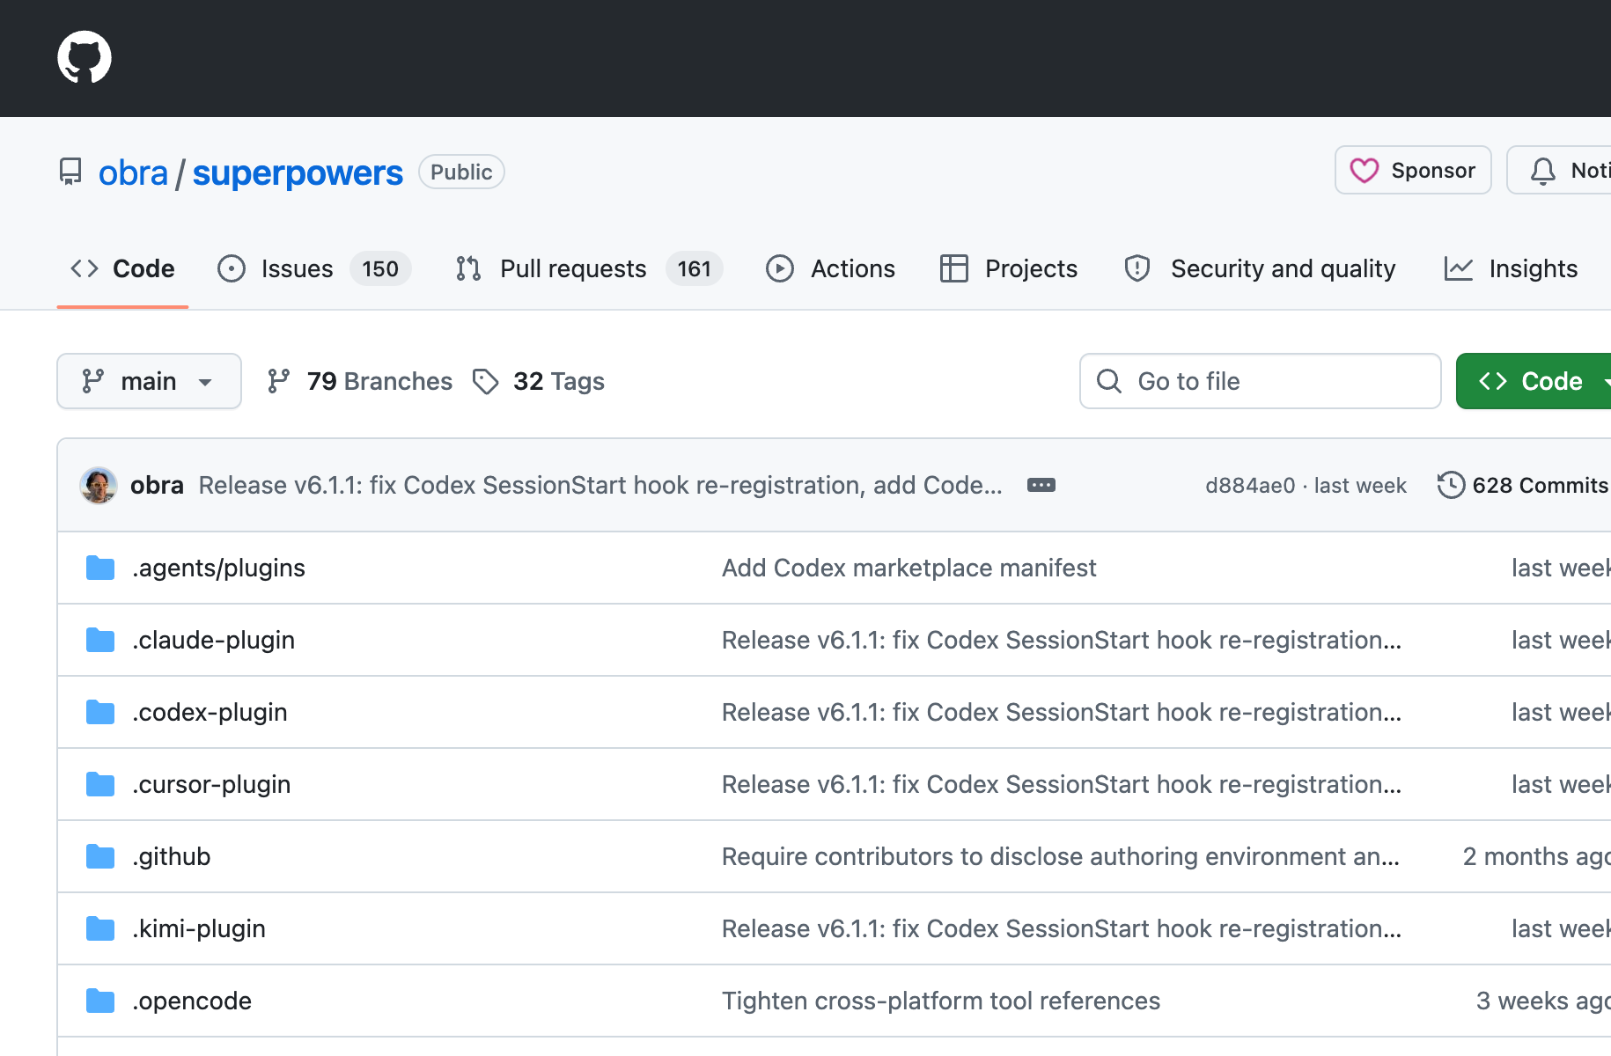
Task: Click the Issues count badge 150
Action: point(380,268)
